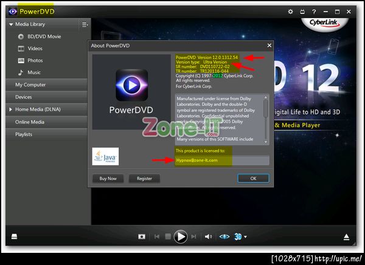
Task: Open the help question mark icon
Action: pos(314,12)
